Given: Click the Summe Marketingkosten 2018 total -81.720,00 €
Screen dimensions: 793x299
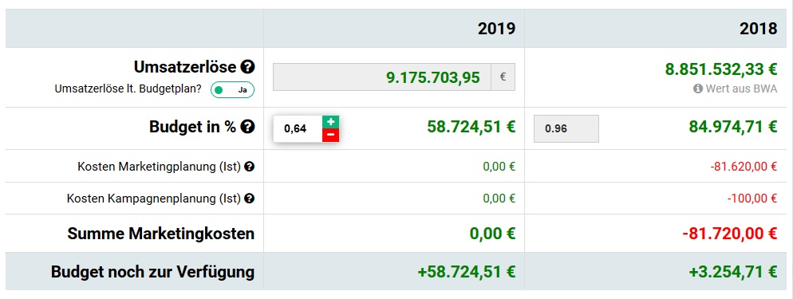Looking at the screenshot, I should coord(730,234).
